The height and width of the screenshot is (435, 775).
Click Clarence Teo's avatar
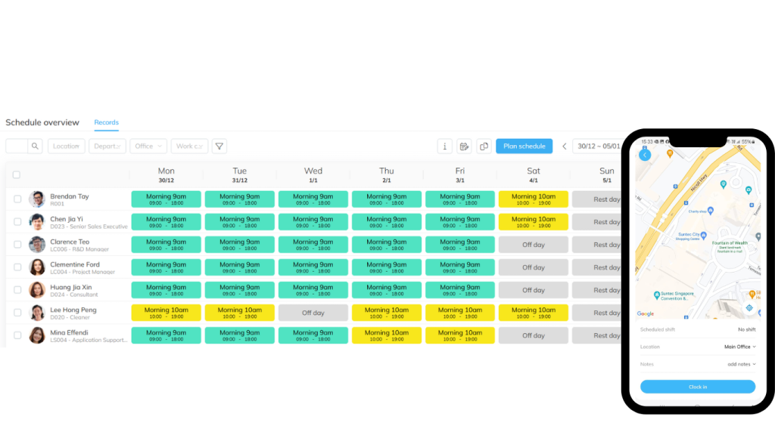tap(37, 245)
